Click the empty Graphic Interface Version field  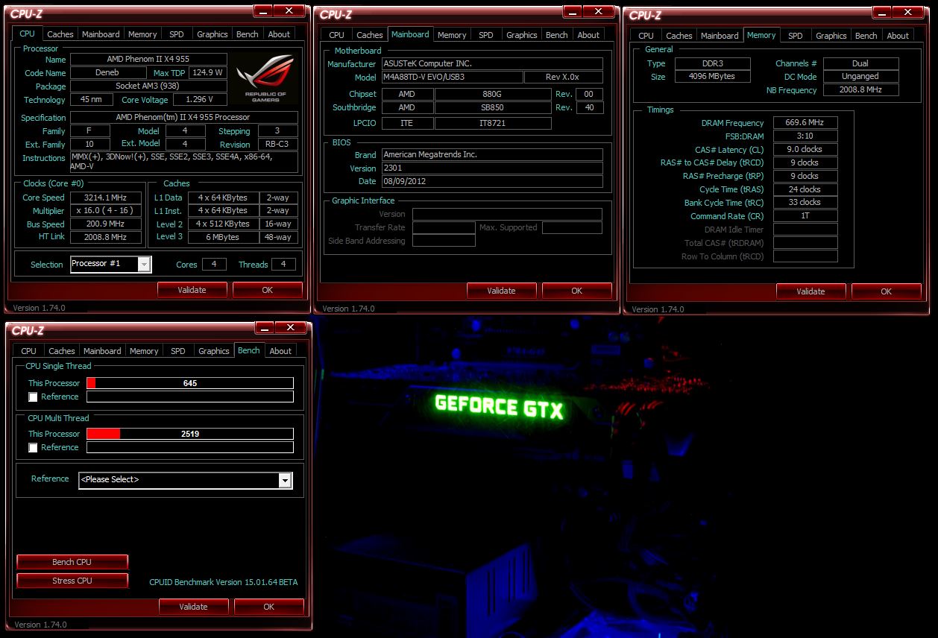coord(507,214)
